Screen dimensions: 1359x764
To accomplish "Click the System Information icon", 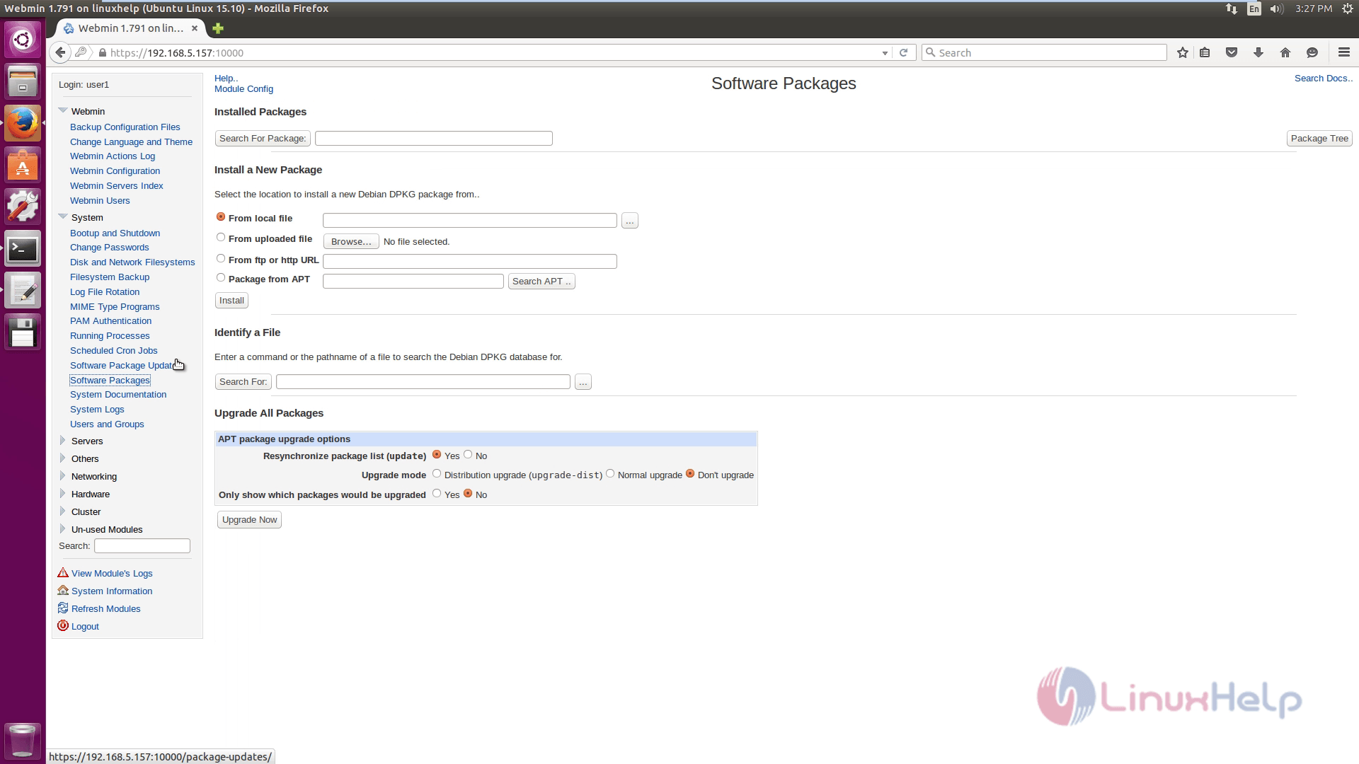I will pyautogui.click(x=62, y=591).
